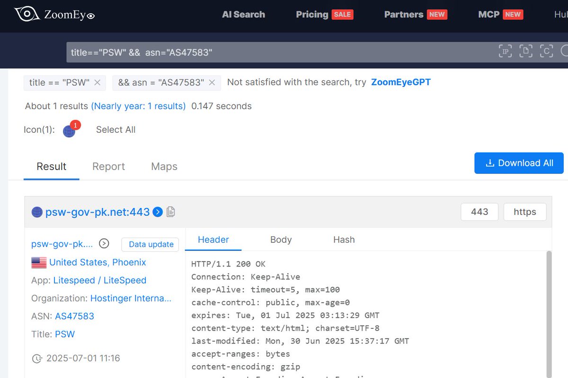Viewport: 568px width, 378px height.
Task: Select the 'HTTP/1.1 200 OK' header line
Action: click(x=229, y=264)
